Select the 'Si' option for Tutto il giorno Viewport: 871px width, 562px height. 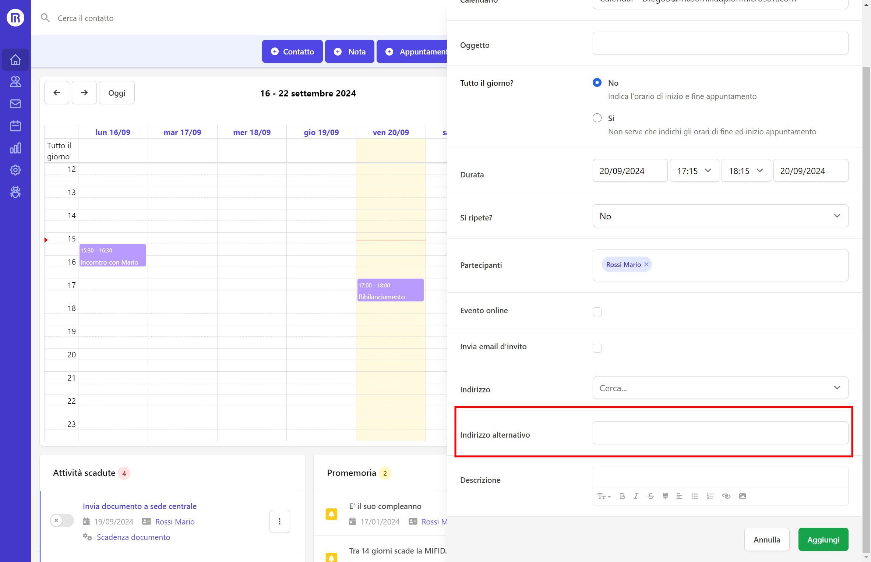point(597,118)
